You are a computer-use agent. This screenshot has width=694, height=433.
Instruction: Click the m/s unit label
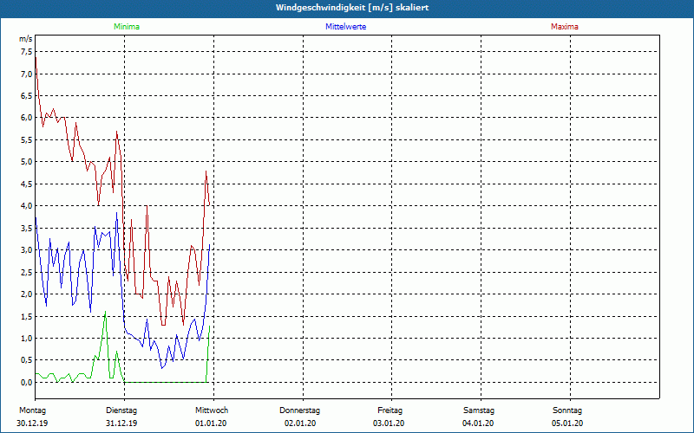[x=26, y=39]
